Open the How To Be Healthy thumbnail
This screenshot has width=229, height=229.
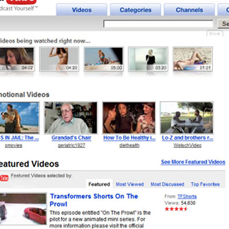(x=129, y=117)
